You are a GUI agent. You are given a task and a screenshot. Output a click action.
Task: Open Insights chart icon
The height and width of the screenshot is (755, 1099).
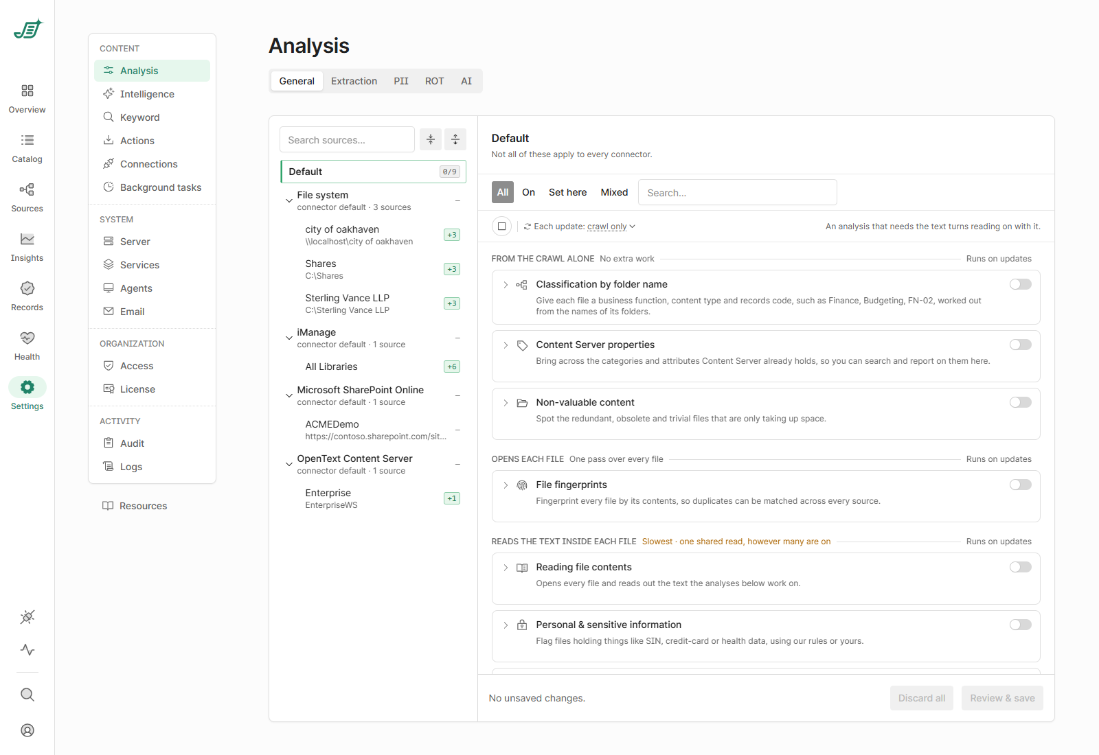pos(27,239)
